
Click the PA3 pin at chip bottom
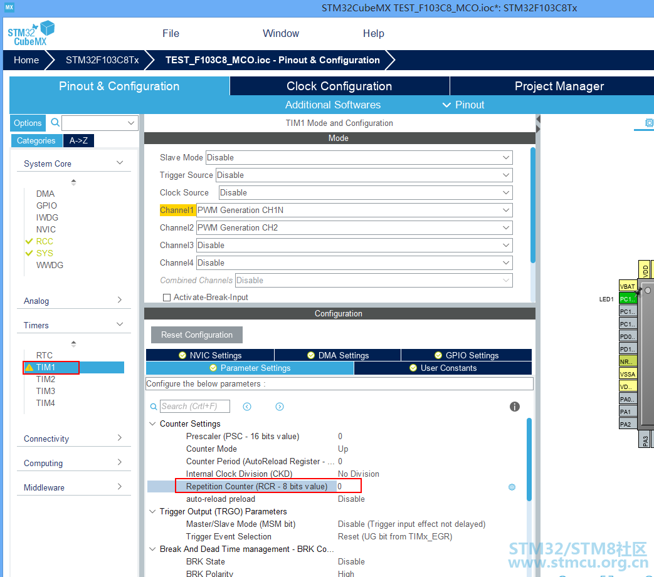[x=645, y=439]
